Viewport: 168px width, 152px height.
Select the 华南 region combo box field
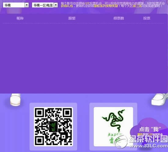click(x=16, y=5)
